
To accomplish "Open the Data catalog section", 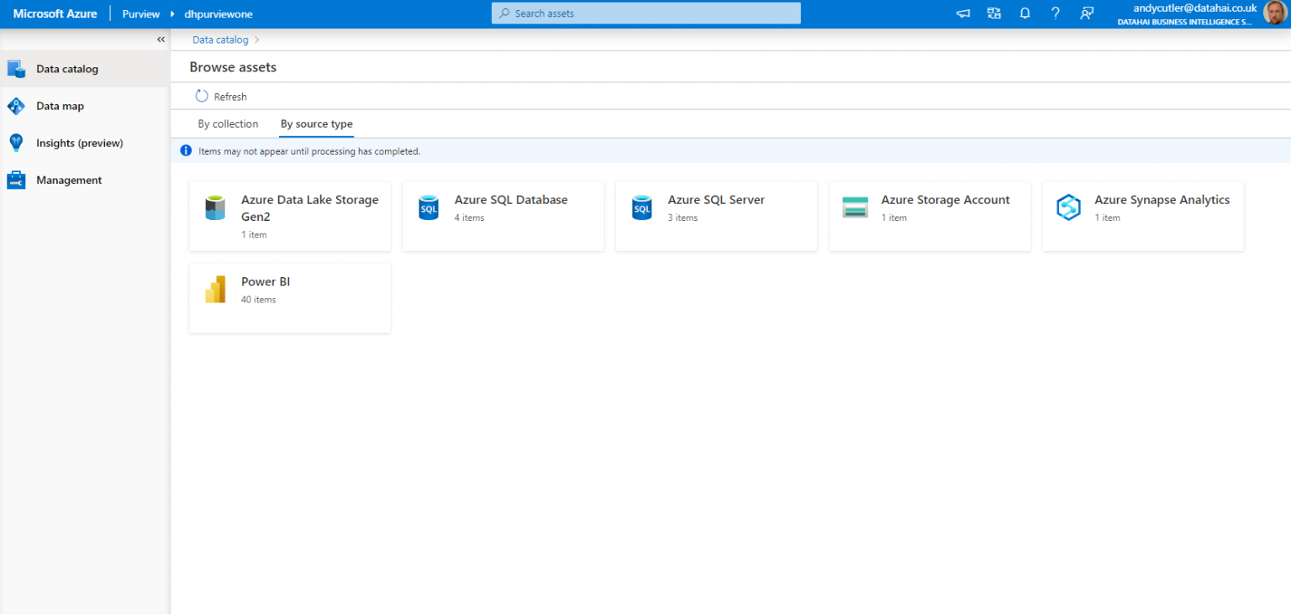I will tap(66, 69).
